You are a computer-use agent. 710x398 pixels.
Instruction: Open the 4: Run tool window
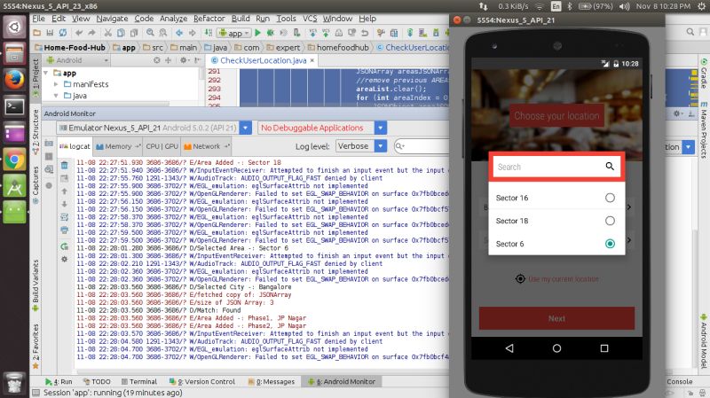coord(59,382)
